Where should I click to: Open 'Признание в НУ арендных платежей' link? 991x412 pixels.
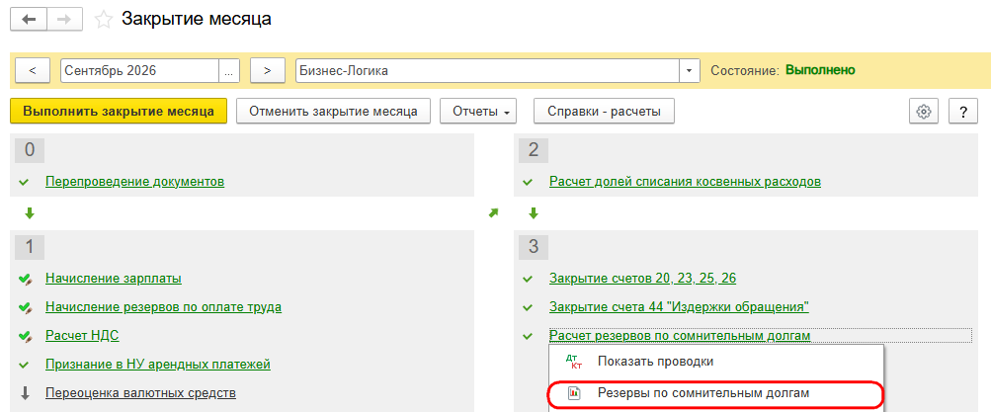coord(158,365)
